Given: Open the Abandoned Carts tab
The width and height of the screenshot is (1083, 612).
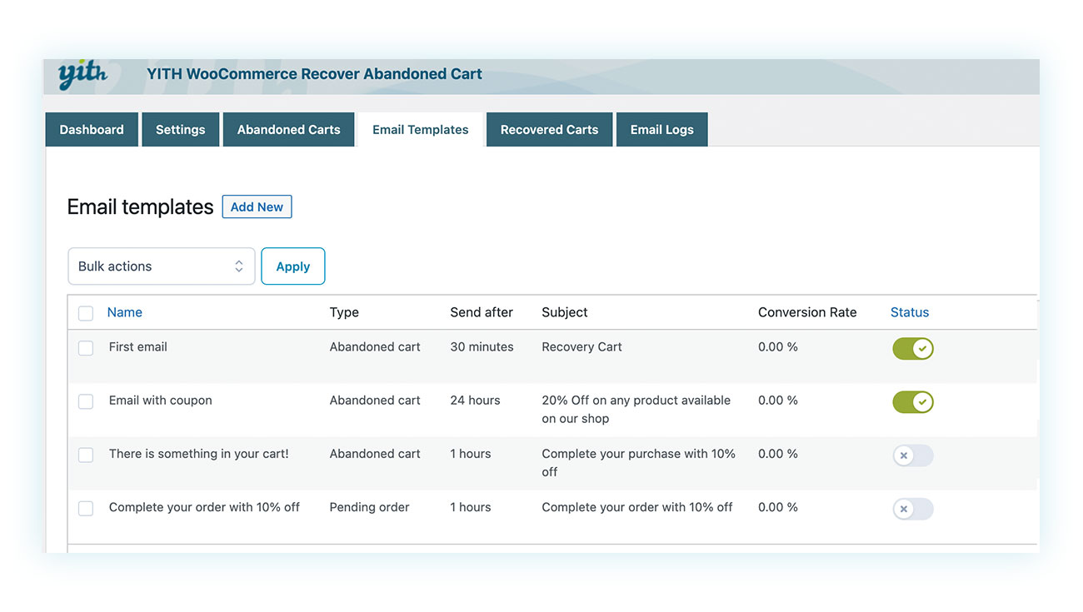Looking at the screenshot, I should pos(288,130).
